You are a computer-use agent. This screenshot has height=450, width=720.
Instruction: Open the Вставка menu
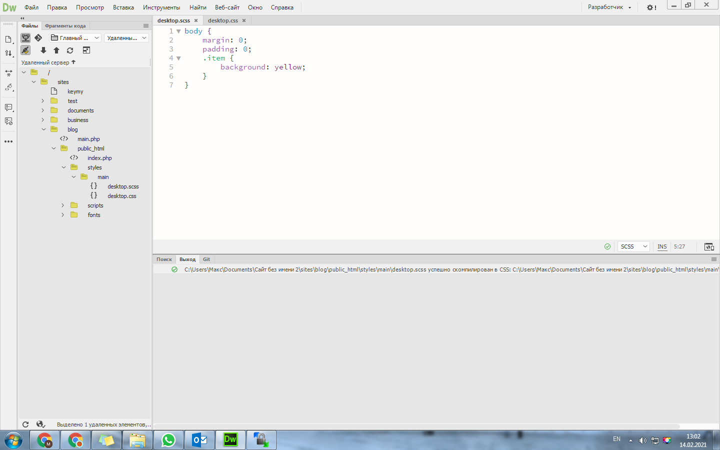click(x=123, y=7)
